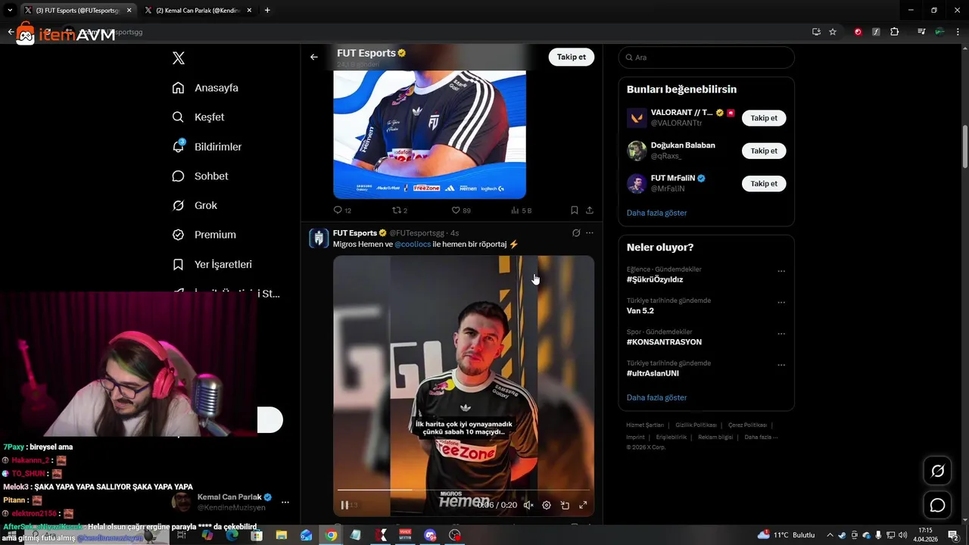
Task: Click back arrow beside FUT Esports
Action: pyautogui.click(x=313, y=57)
